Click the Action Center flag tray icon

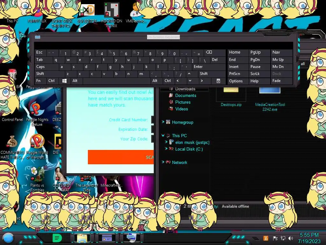275,238
